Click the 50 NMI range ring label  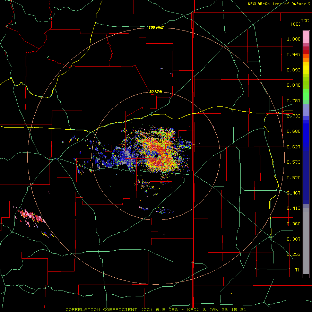tap(156, 92)
